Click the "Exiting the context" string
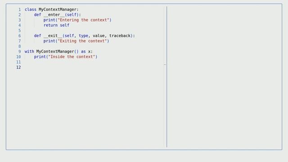The height and width of the screenshot is (162, 288). pyautogui.click(x=82, y=41)
